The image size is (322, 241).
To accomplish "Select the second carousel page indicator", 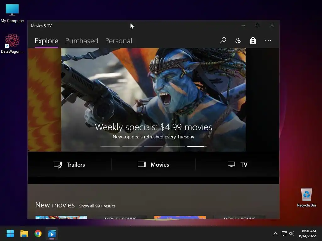I will [132, 146].
